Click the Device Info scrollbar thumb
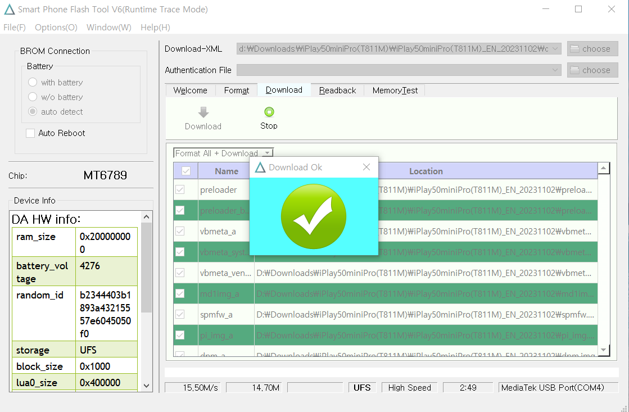 click(146, 268)
